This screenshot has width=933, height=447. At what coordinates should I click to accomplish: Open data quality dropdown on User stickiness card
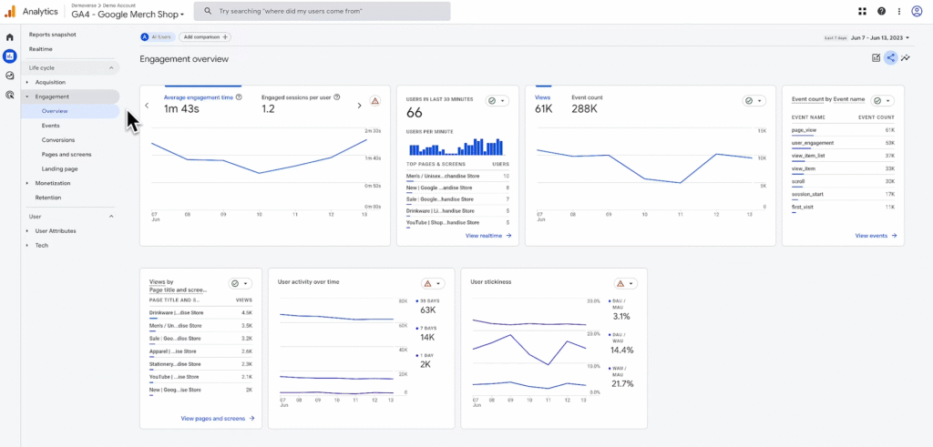click(x=625, y=283)
